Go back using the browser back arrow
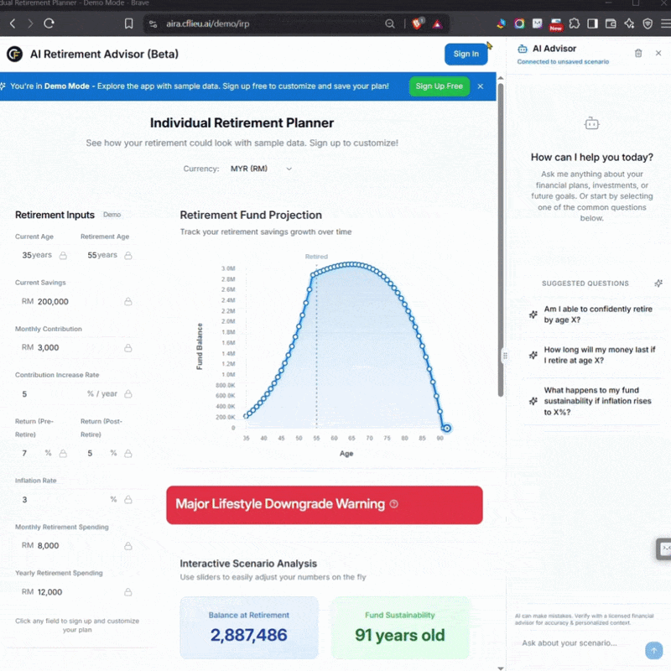The image size is (671, 671). point(13,23)
